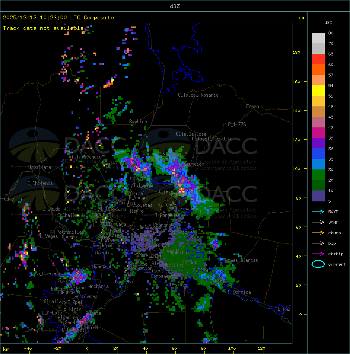
Task: Click the 'Anchoris' map label
Action: point(98,286)
